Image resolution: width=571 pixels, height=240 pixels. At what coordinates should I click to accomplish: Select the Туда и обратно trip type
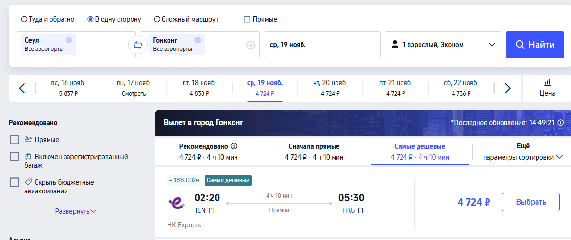point(48,19)
